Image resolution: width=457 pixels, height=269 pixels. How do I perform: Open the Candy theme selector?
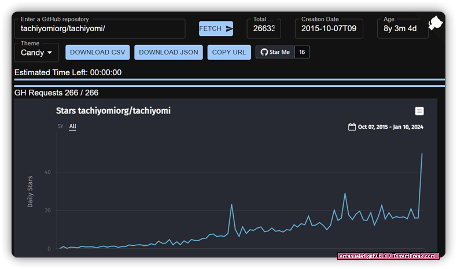point(36,53)
